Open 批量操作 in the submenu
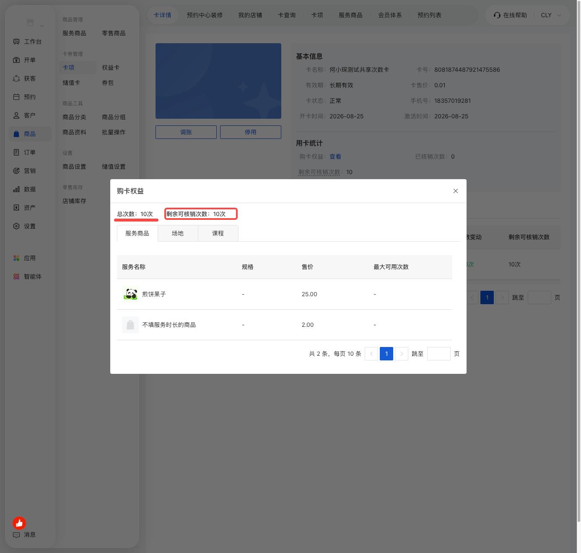Screen dimensions: 581x553 114,132
